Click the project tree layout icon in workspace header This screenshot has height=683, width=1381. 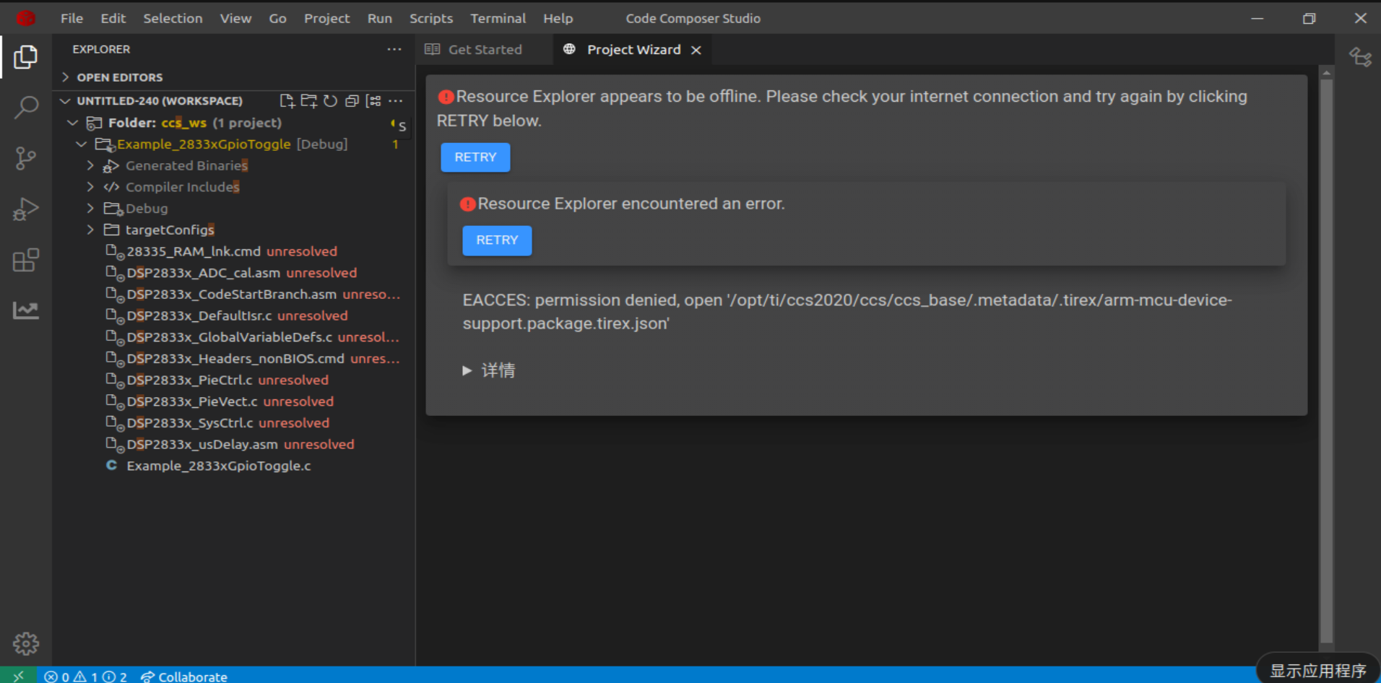click(x=373, y=101)
